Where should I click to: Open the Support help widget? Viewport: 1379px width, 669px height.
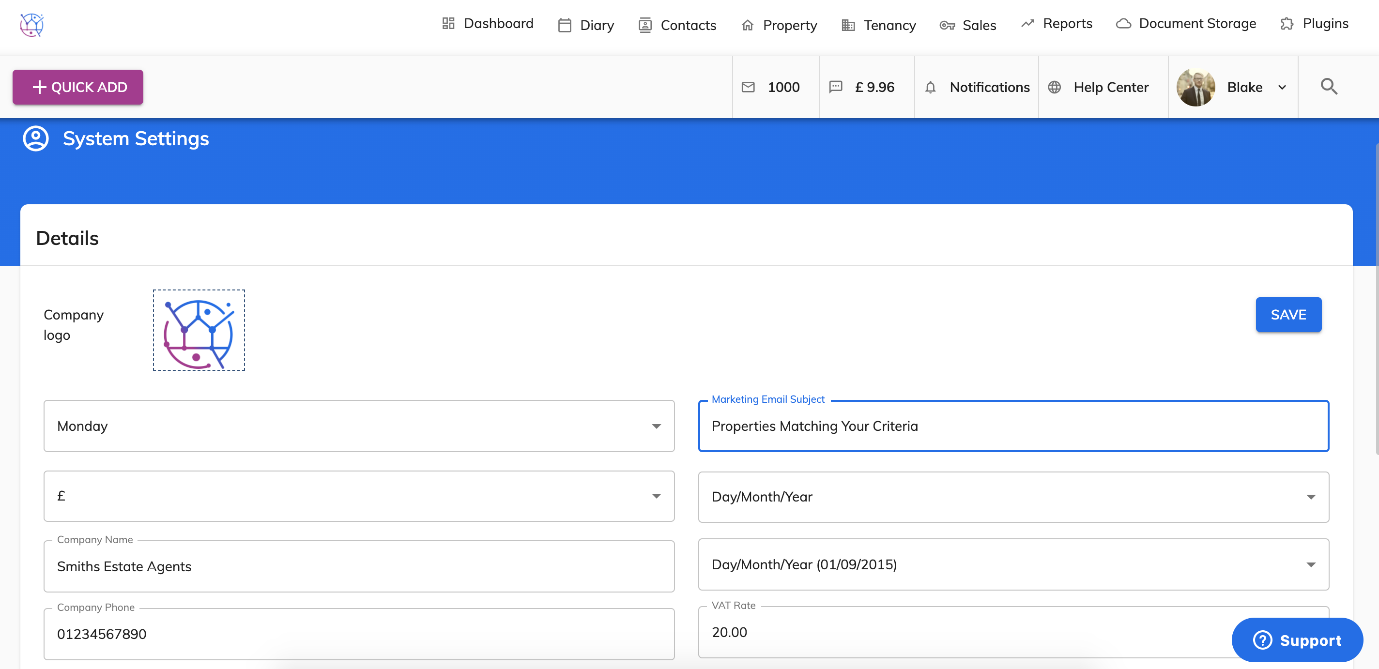pos(1297,640)
